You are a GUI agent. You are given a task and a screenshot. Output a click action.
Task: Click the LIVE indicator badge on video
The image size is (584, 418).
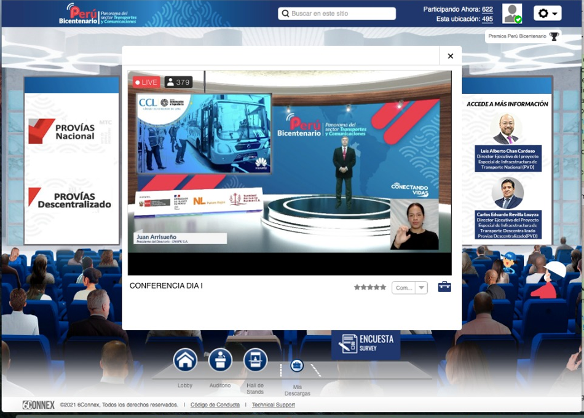coord(146,82)
